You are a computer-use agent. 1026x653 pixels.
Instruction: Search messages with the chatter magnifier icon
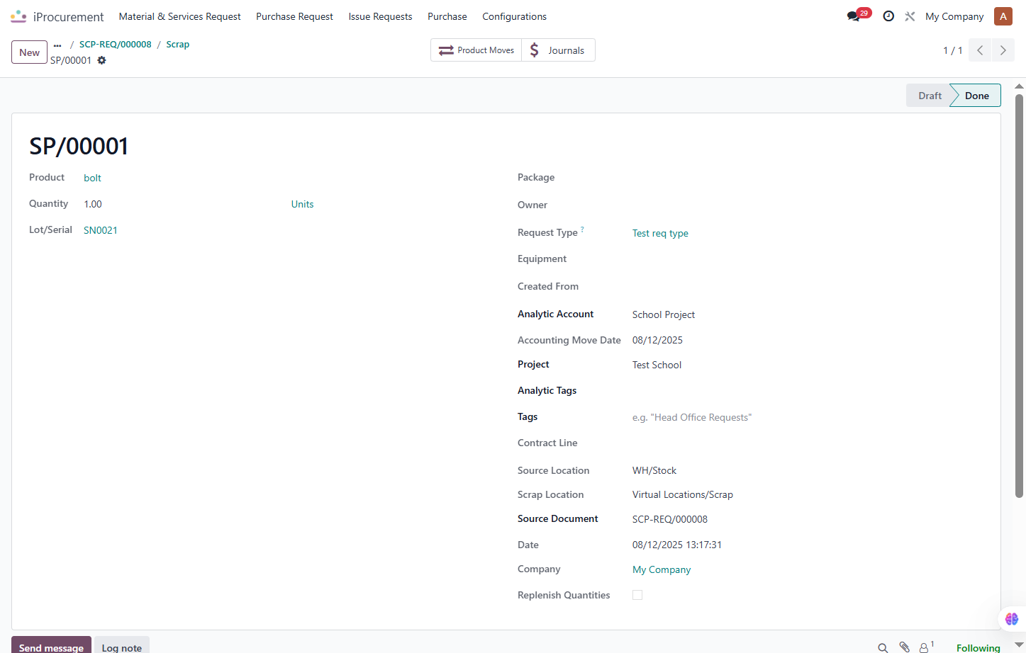tap(883, 647)
